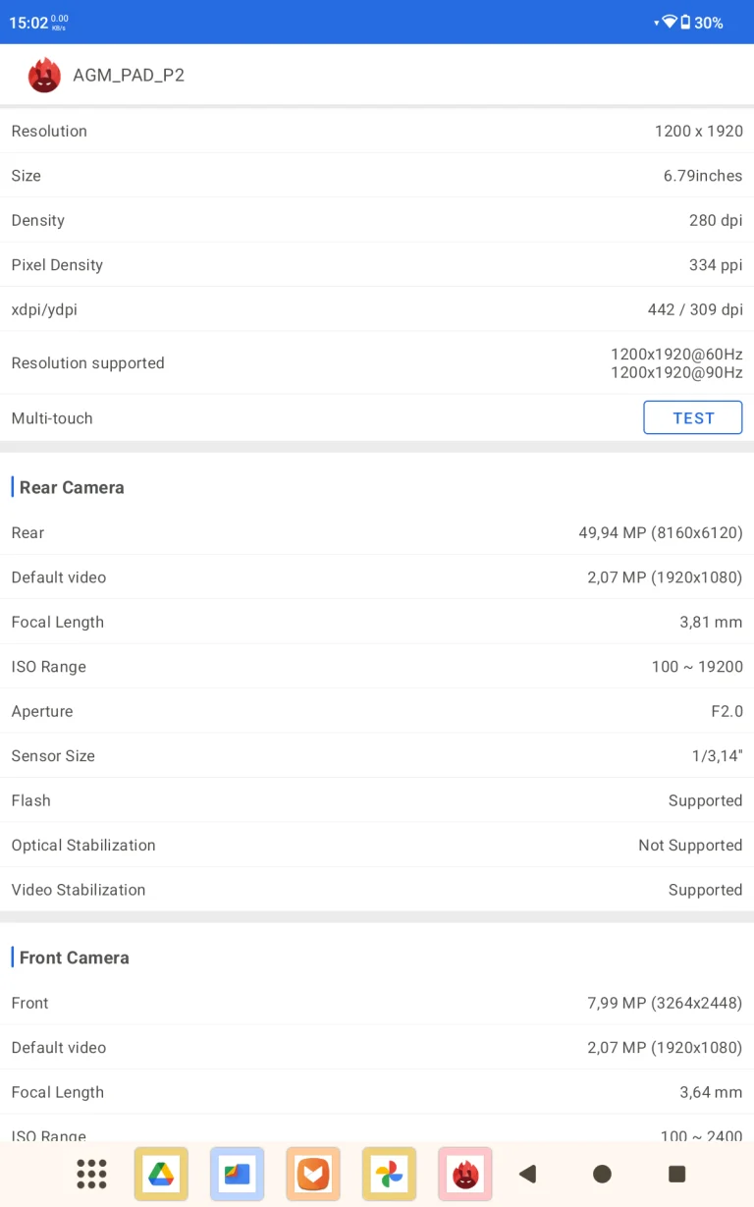Tap the Wi-Fi status icon
Viewport: 754px width, 1207px height.
coord(670,22)
